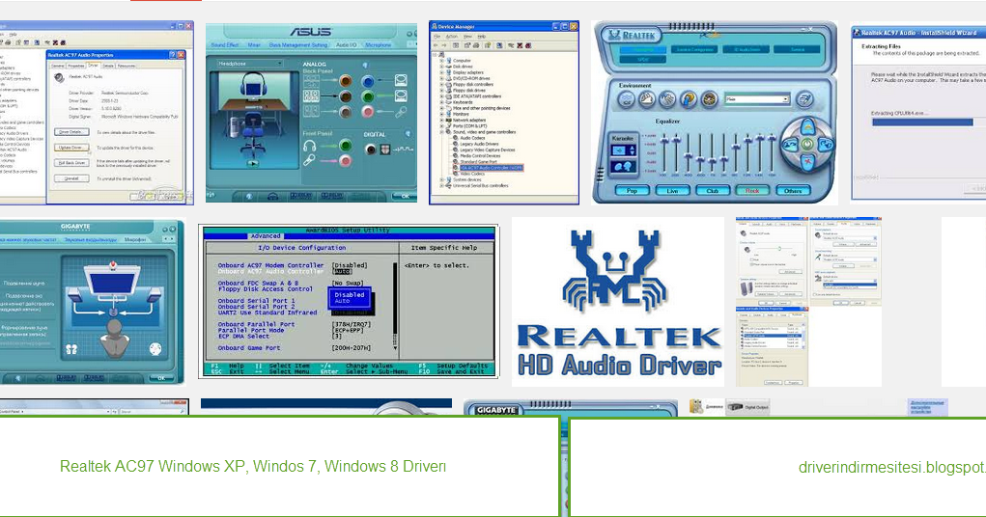Open the AwardBIOS Setup Utility thumbnail
This screenshot has height=517, width=986.
(x=349, y=302)
